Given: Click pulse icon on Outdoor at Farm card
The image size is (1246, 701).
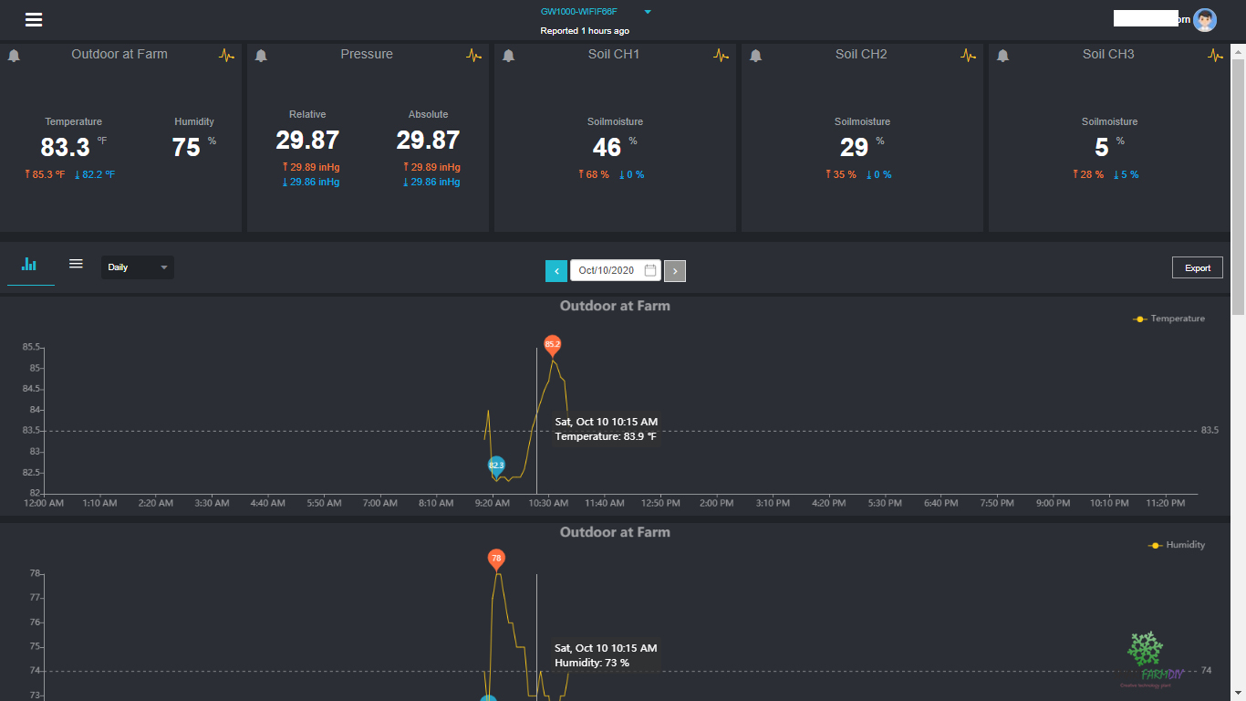Looking at the screenshot, I should click(x=226, y=55).
